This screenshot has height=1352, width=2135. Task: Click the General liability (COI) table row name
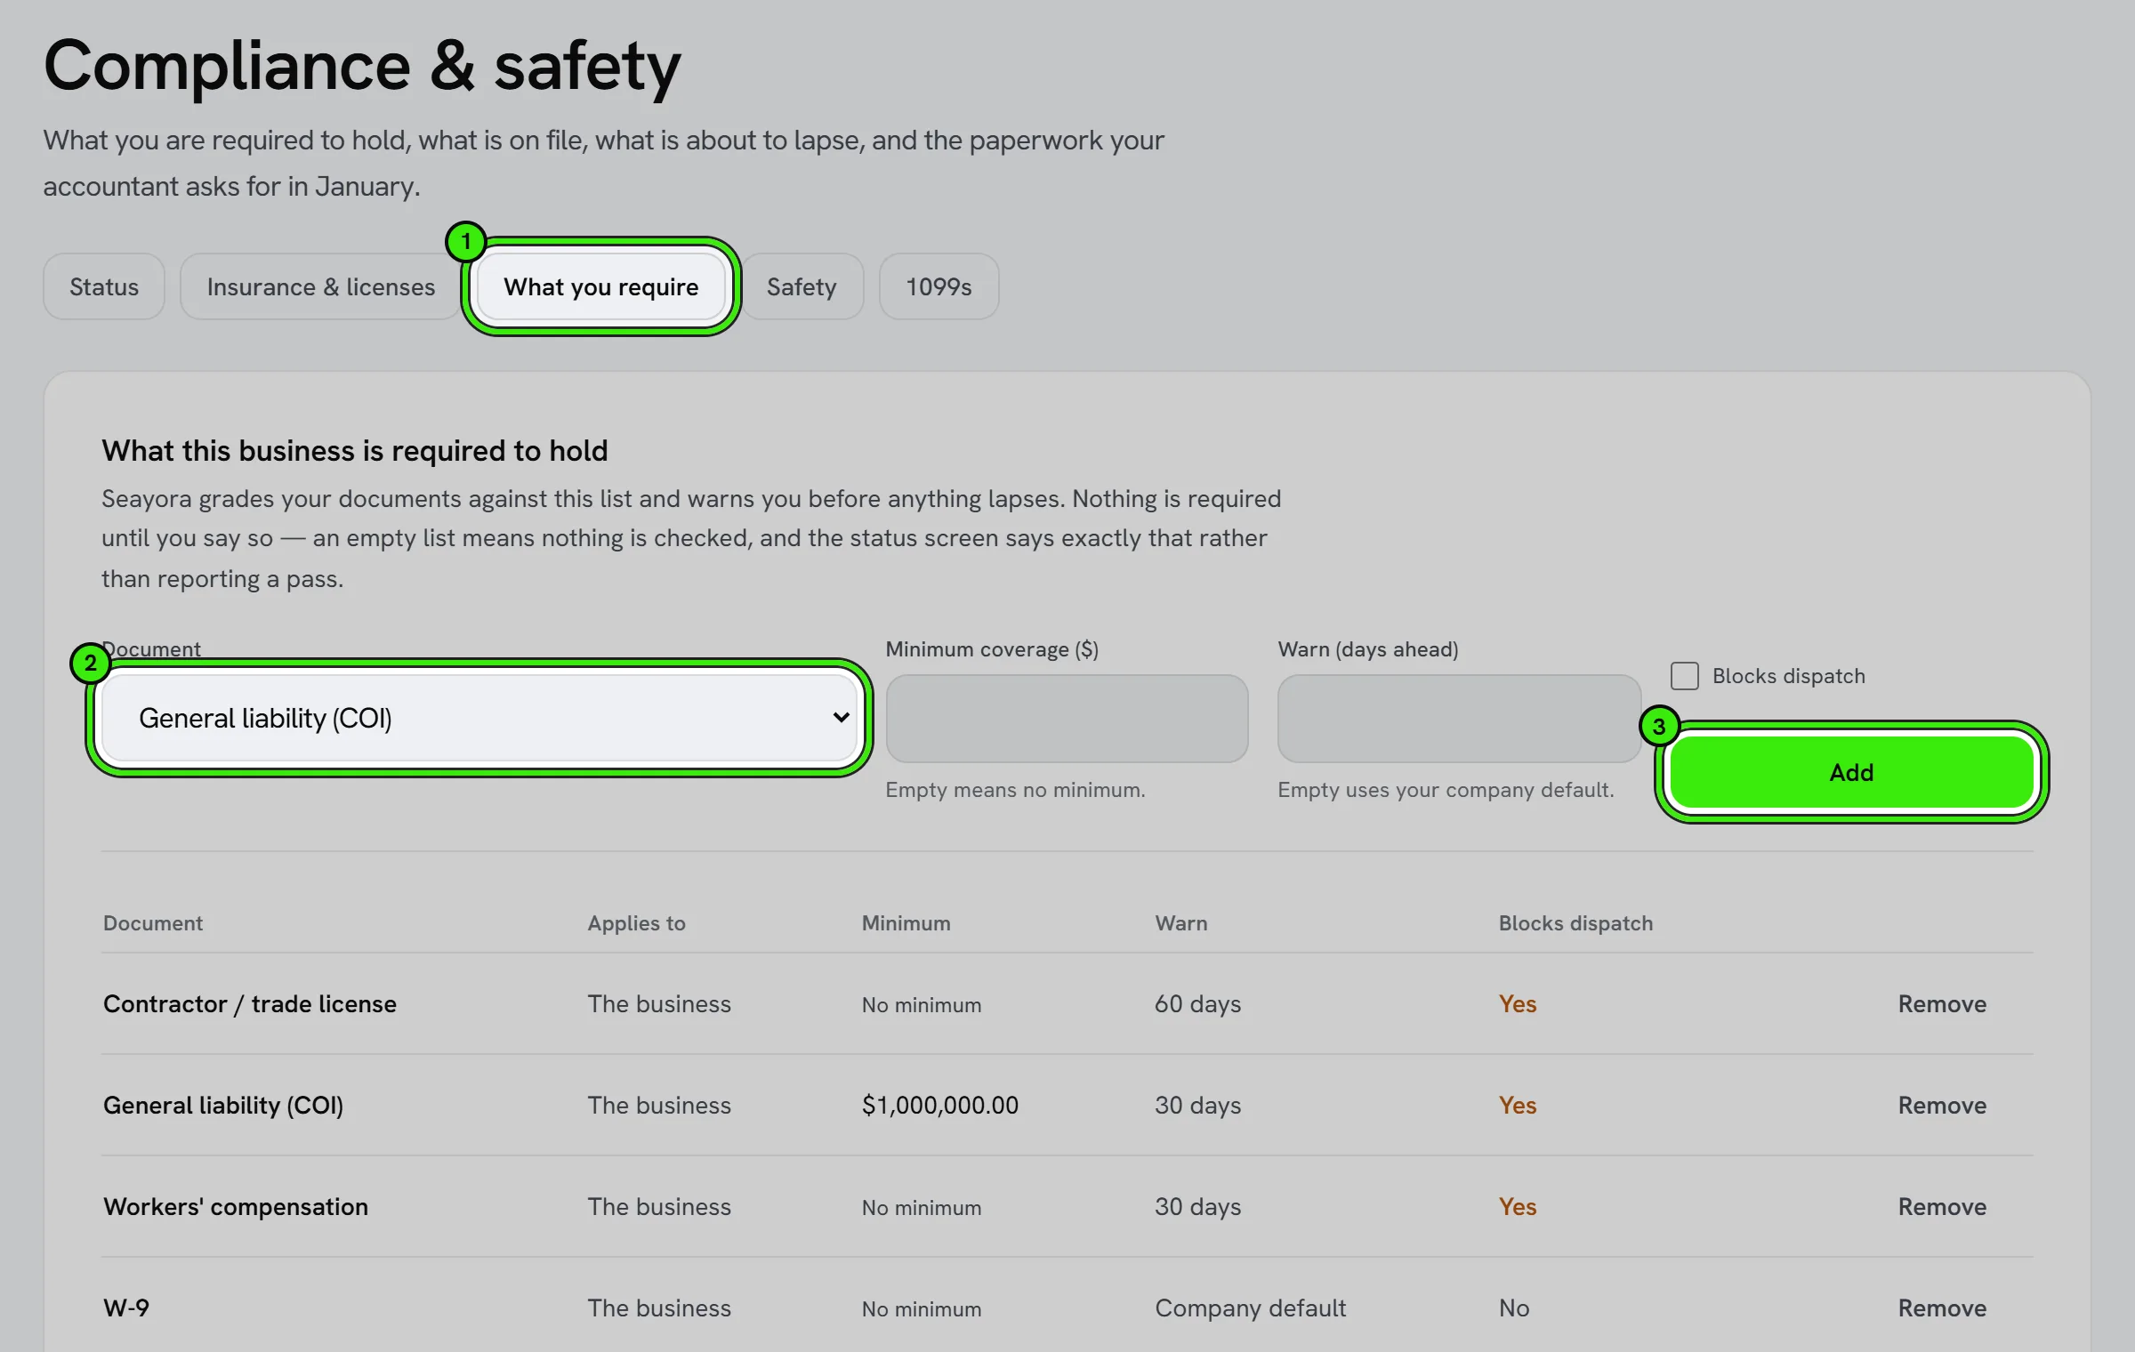(x=223, y=1105)
